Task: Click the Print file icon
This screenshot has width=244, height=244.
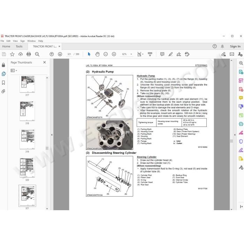Action: pyautogui.click(x=29, y=54)
